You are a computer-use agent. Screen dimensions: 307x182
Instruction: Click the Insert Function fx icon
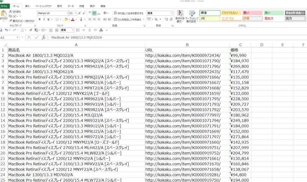(44, 37)
